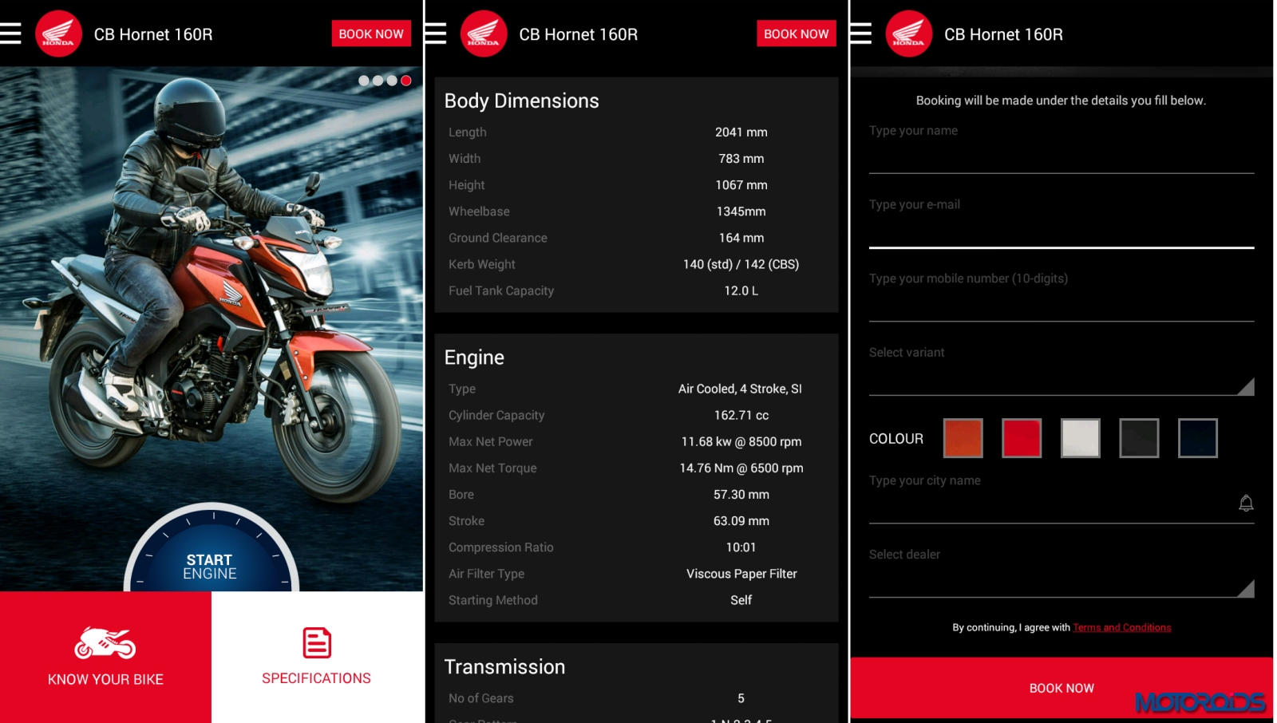
Task: Open hamburger menu on the bike photo screen
Action: coord(10,34)
